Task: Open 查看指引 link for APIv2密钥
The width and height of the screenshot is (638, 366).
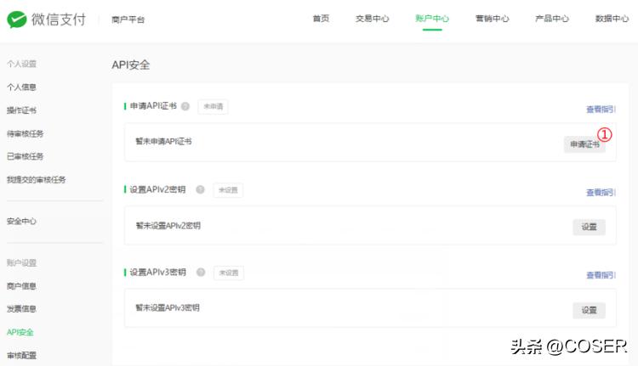Action: [601, 193]
